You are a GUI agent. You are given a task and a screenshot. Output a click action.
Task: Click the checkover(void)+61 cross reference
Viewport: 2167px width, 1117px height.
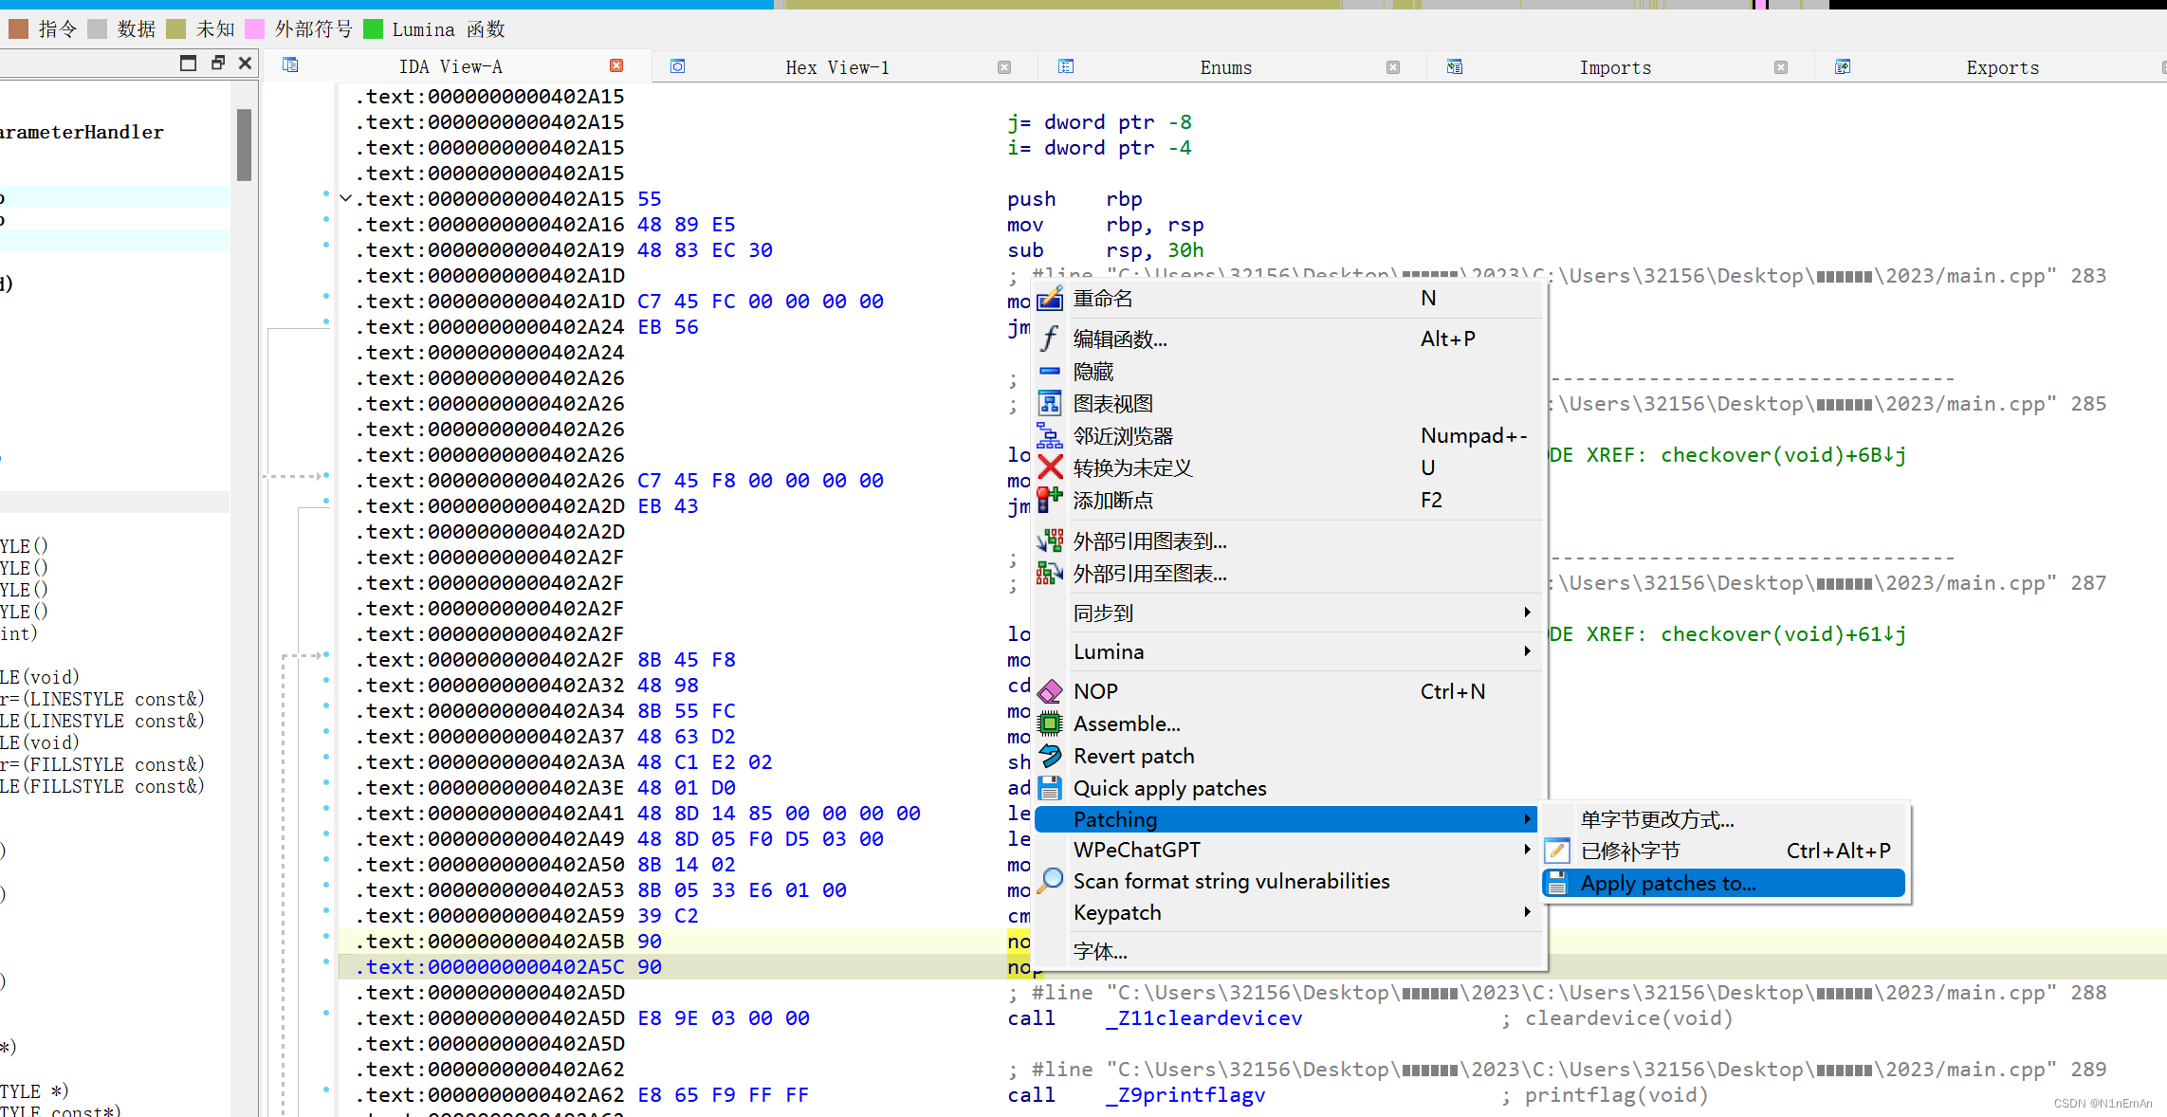[1783, 634]
